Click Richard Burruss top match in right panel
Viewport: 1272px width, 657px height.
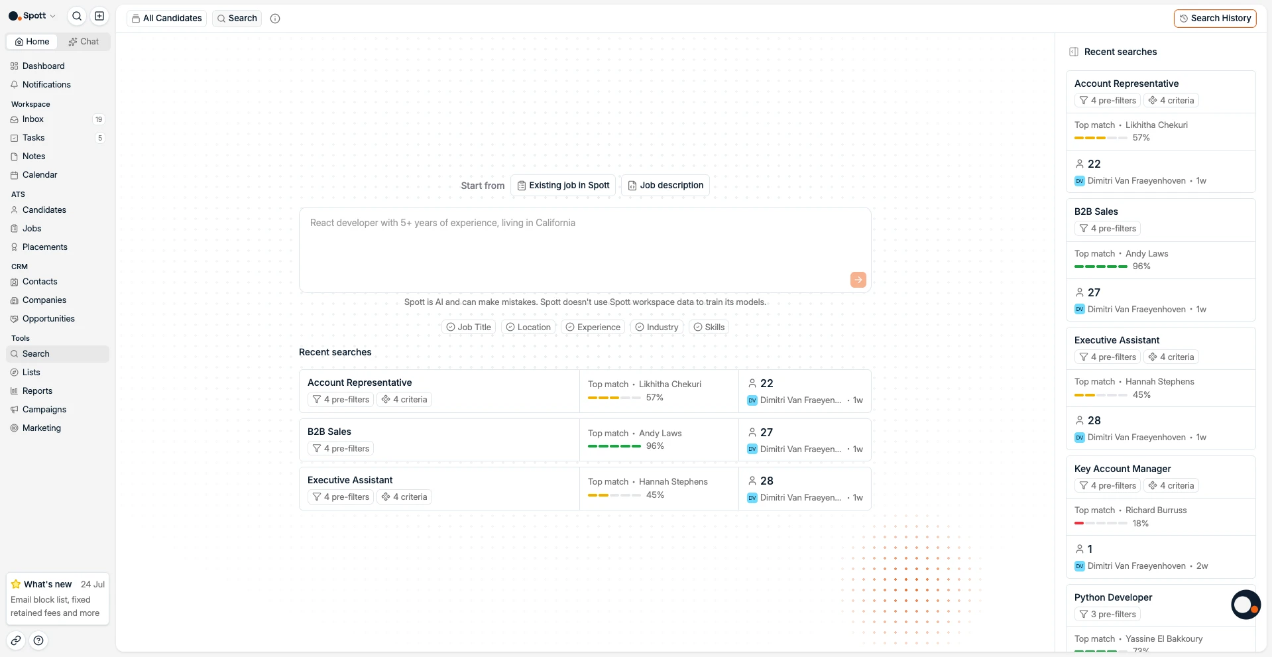click(1156, 510)
